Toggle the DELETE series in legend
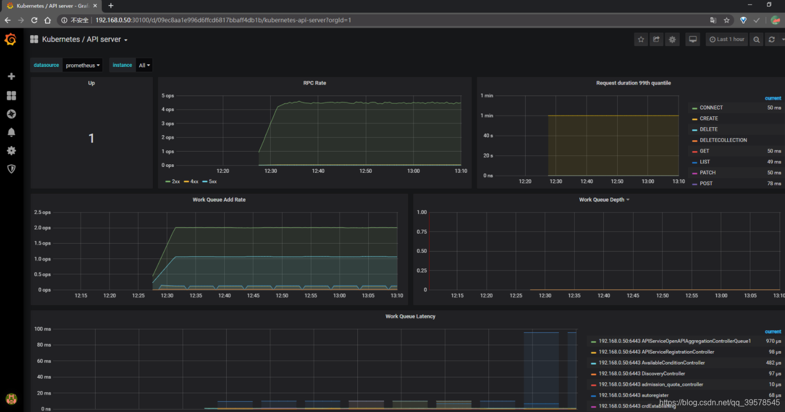This screenshot has height=412, width=785. (x=708, y=129)
